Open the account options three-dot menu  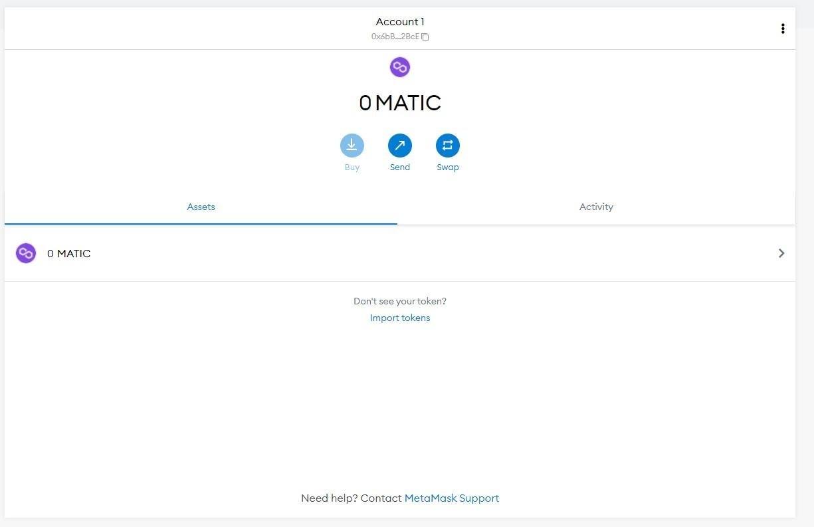tap(783, 29)
